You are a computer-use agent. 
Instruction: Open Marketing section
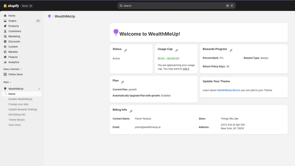[14, 36]
